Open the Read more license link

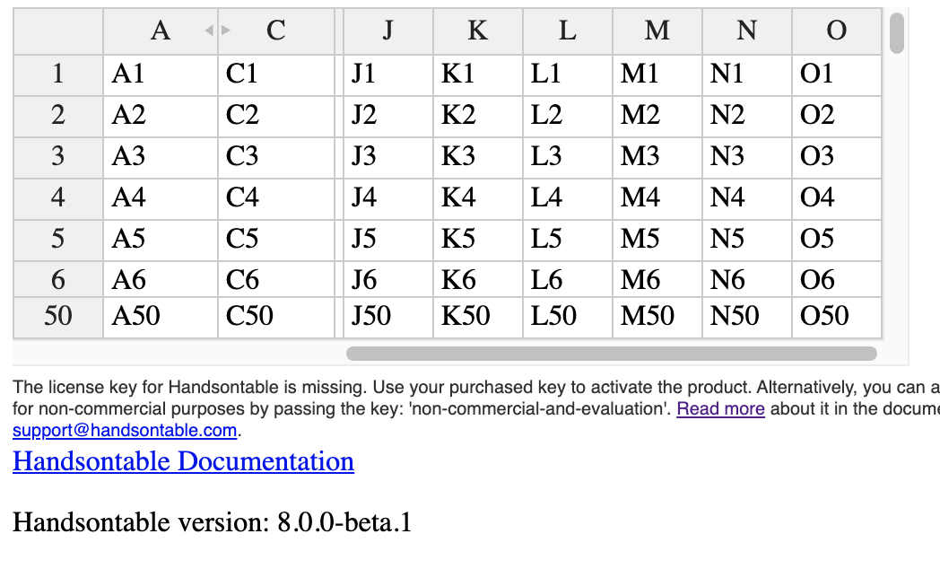720,409
